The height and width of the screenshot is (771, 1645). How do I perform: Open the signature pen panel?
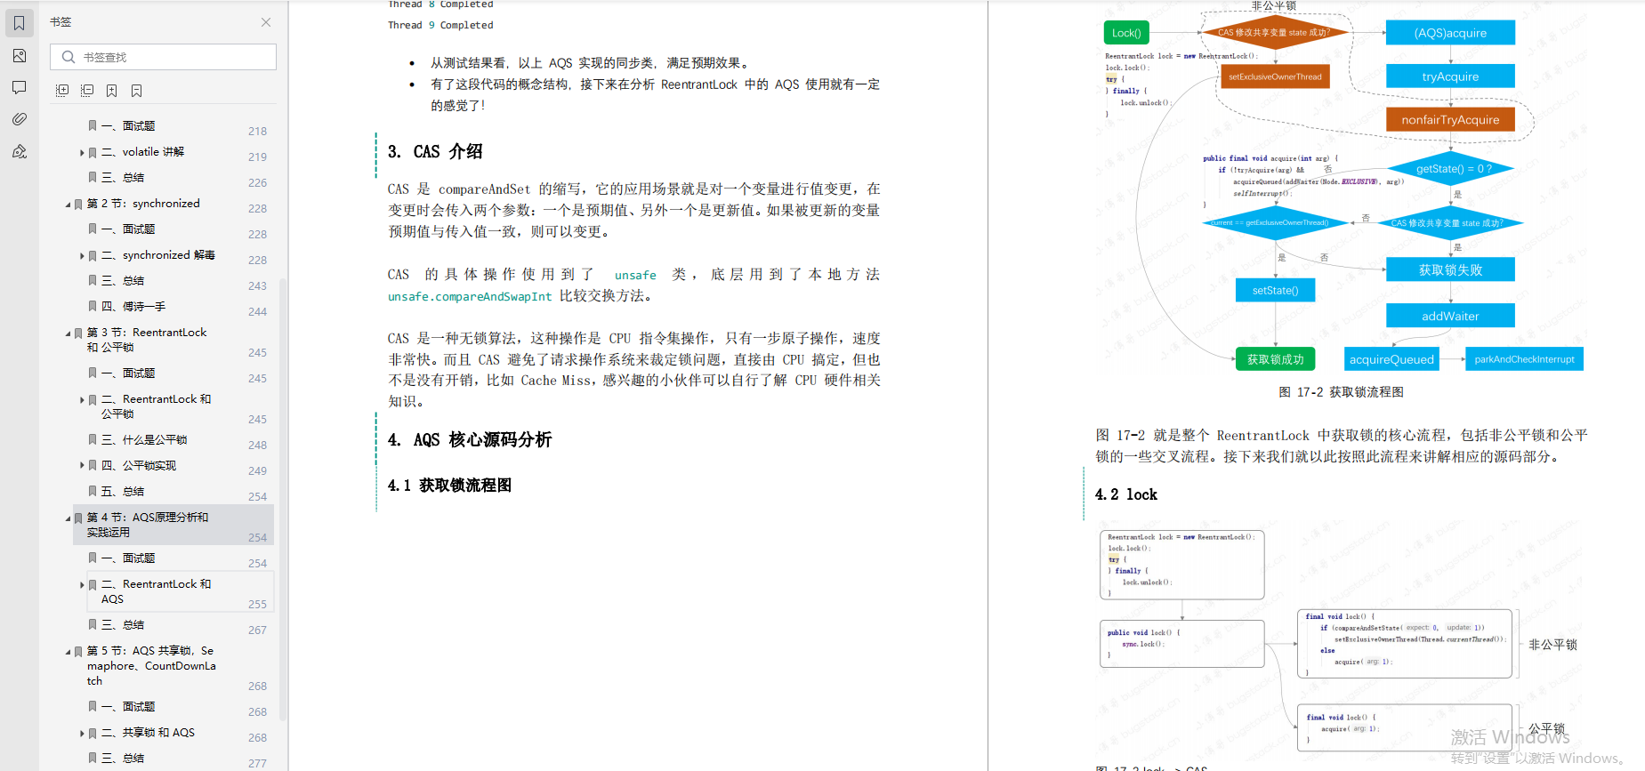coord(19,151)
